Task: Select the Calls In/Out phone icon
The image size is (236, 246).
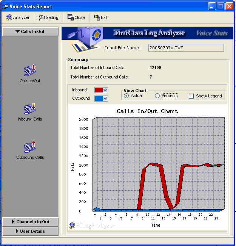Action: click(30, 70)
